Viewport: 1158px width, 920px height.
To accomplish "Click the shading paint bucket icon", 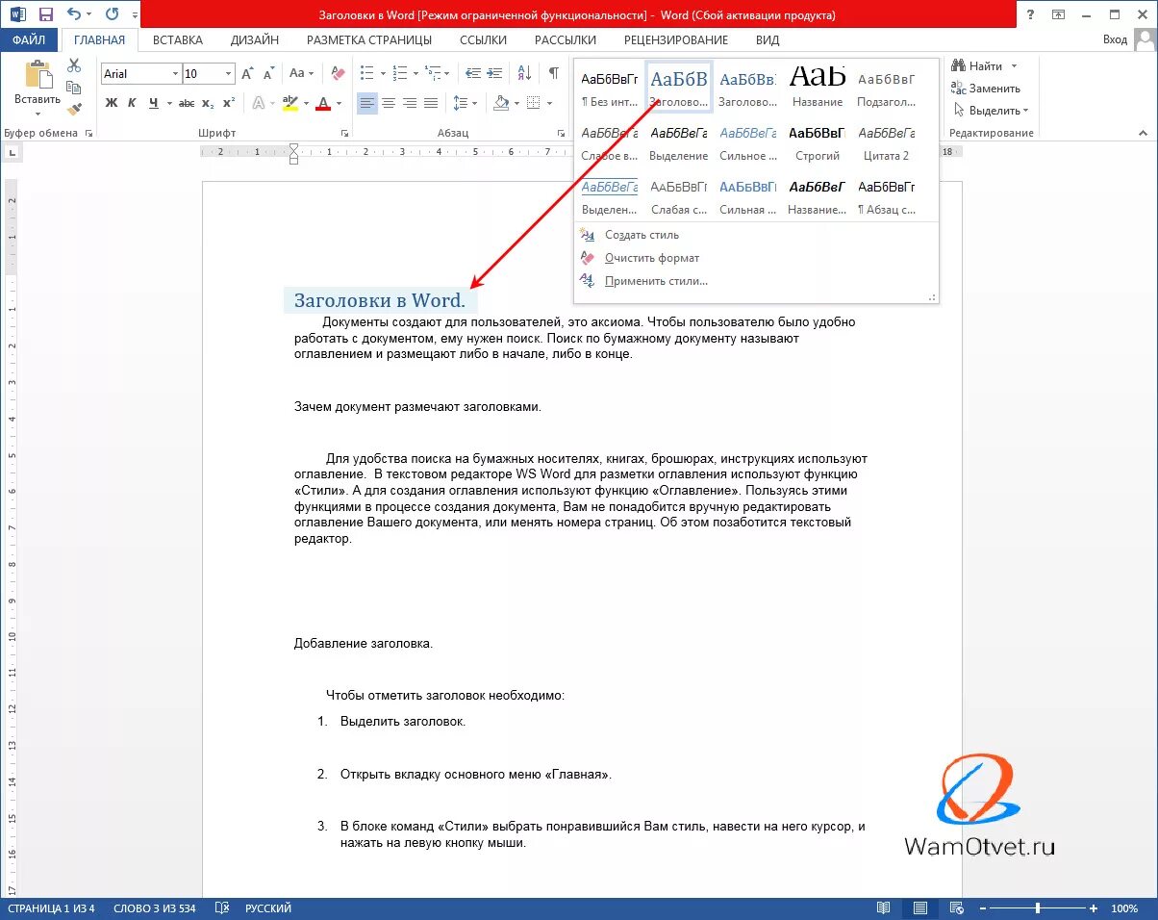I will pos(501,103).
